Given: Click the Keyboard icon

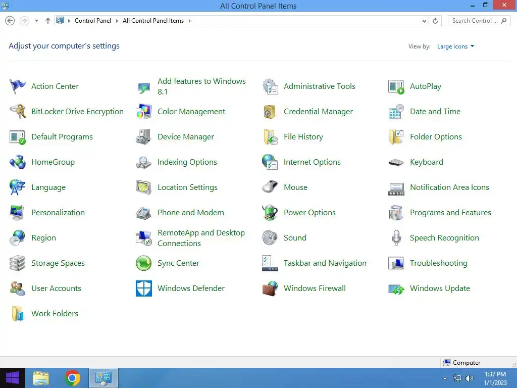Looking at the screenshot, I should coord(396,162).
